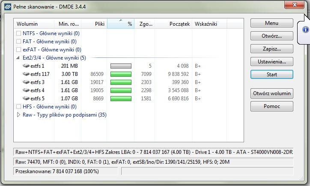
Task: Click the 8669 files cell
Action: click(x=98, y=98)
